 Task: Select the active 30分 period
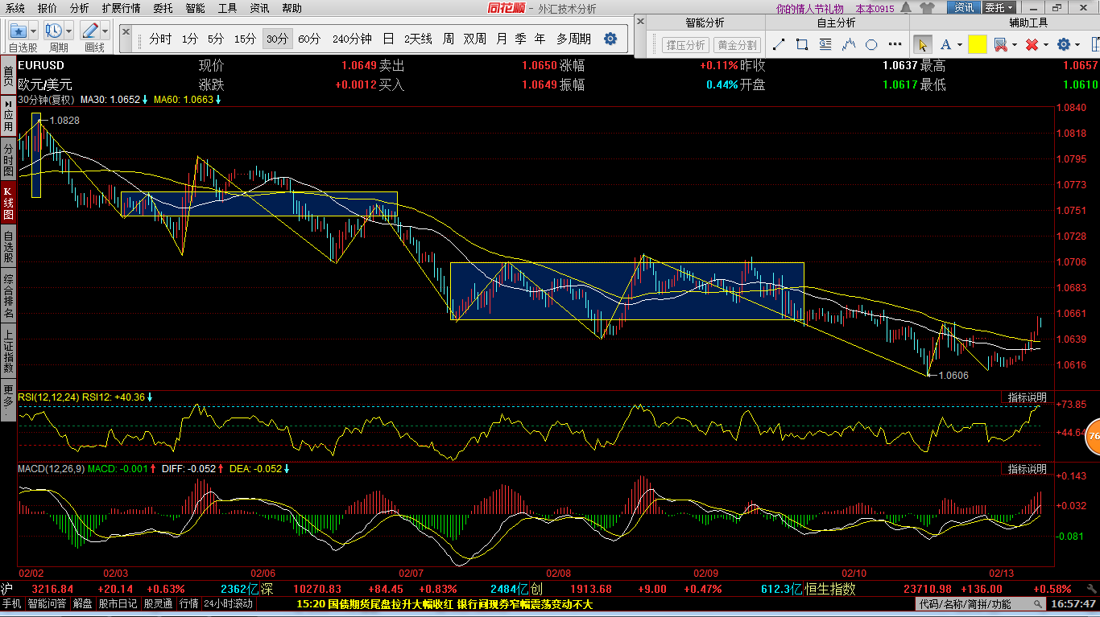(277, 39)
